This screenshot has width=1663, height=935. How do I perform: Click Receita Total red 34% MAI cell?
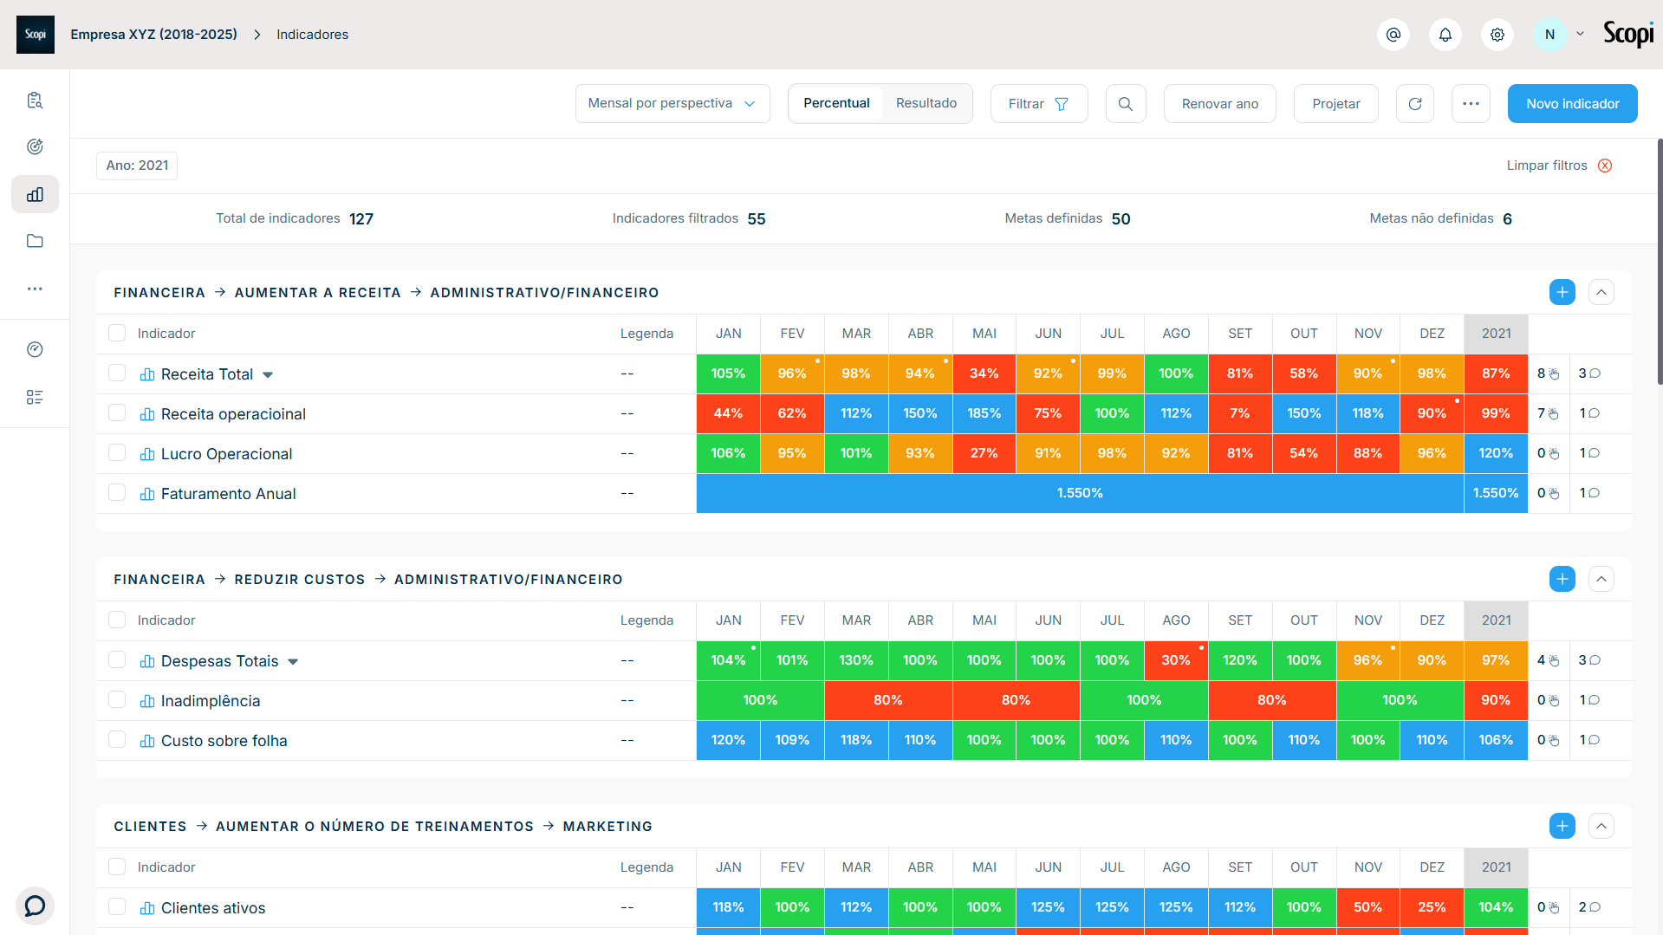tap(984, 373)
